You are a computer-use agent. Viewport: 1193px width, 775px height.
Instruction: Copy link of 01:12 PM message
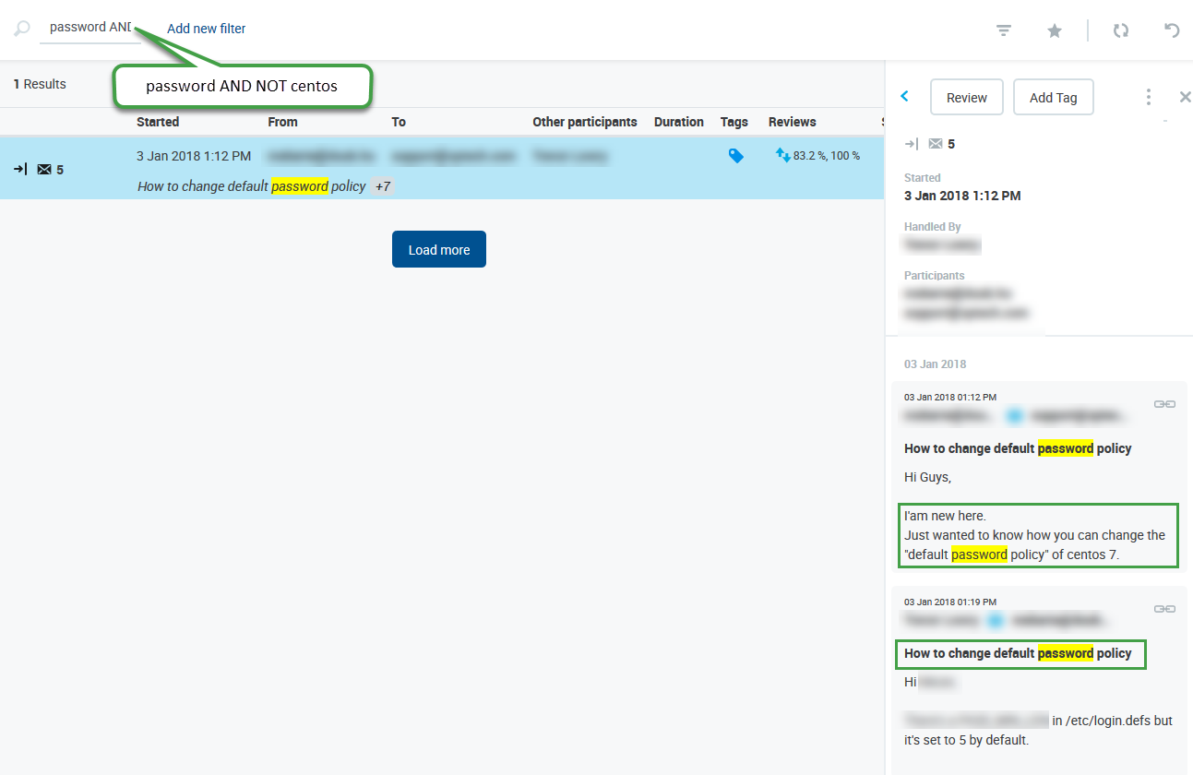coord(1164,404)
